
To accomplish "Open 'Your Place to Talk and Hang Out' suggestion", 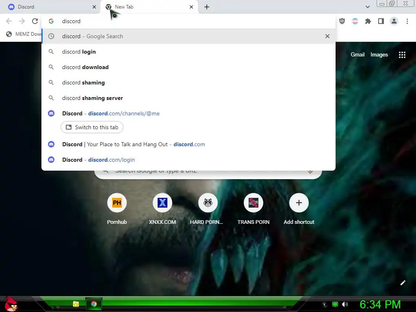I will pos(188,144).
